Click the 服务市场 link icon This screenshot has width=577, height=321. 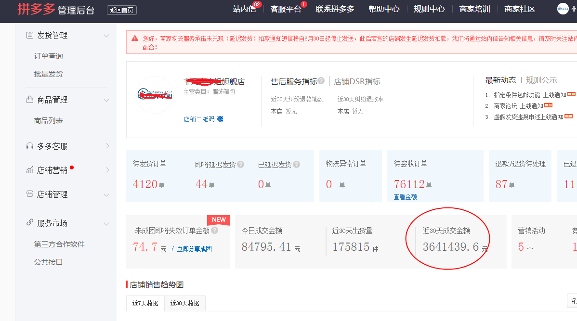30,222
